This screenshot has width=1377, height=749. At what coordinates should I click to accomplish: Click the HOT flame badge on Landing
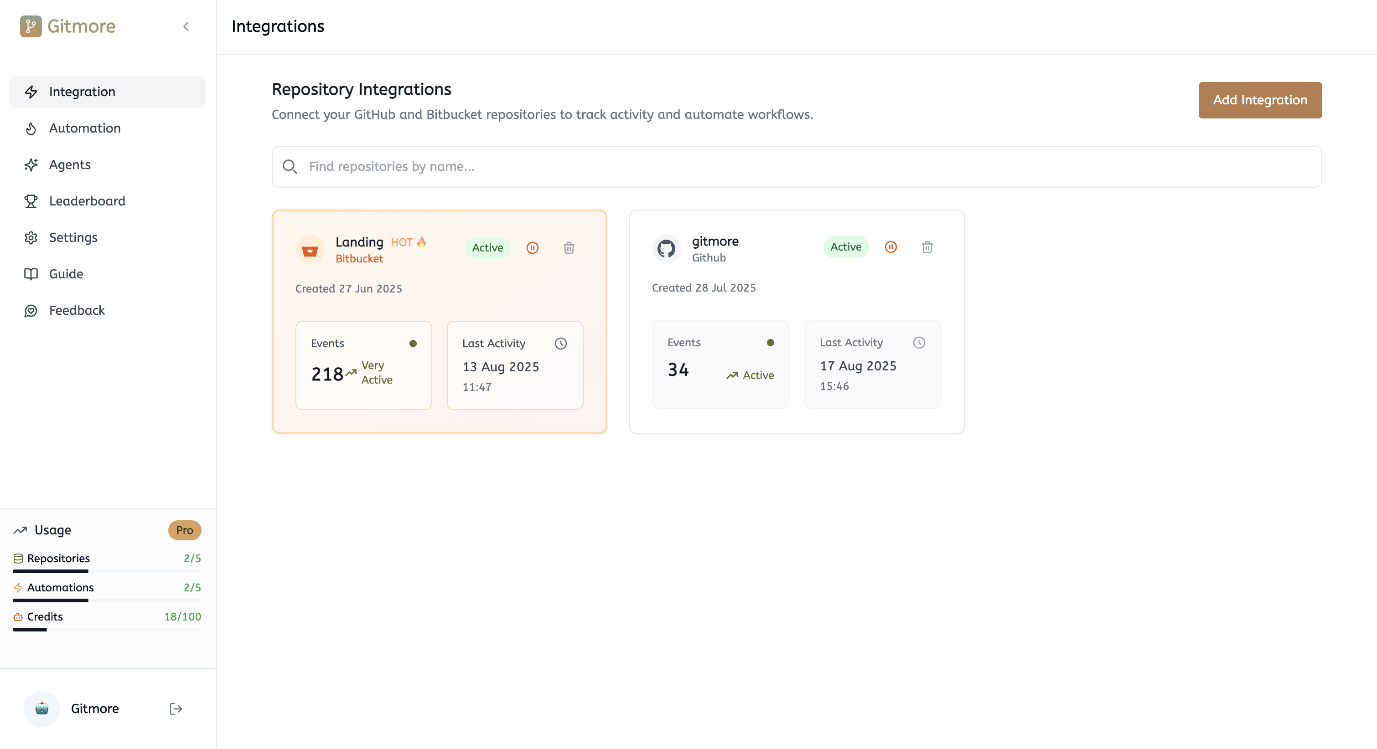click(409, 242)
